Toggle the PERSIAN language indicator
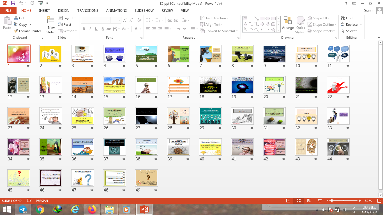This screenshot has height=215, width=383. coord(42,201)
